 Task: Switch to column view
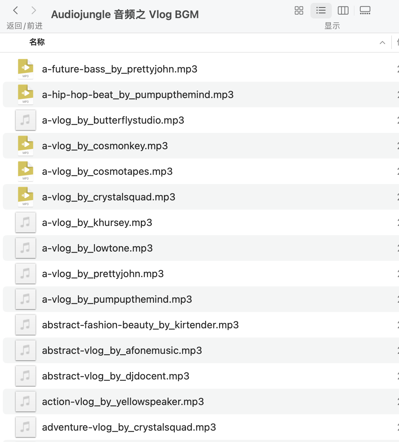[343, 11]
